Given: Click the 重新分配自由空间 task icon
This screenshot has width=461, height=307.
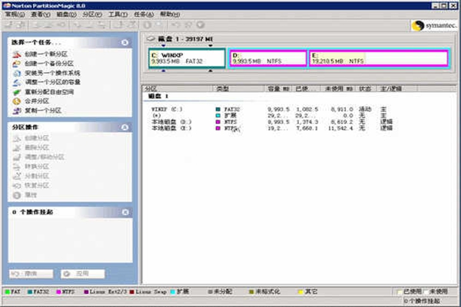Looking at the screenshot, I should pos(16,92).
